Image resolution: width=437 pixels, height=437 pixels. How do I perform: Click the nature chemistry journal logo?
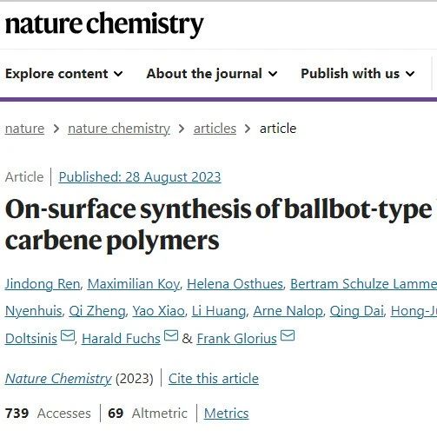[x=104, y=24]
